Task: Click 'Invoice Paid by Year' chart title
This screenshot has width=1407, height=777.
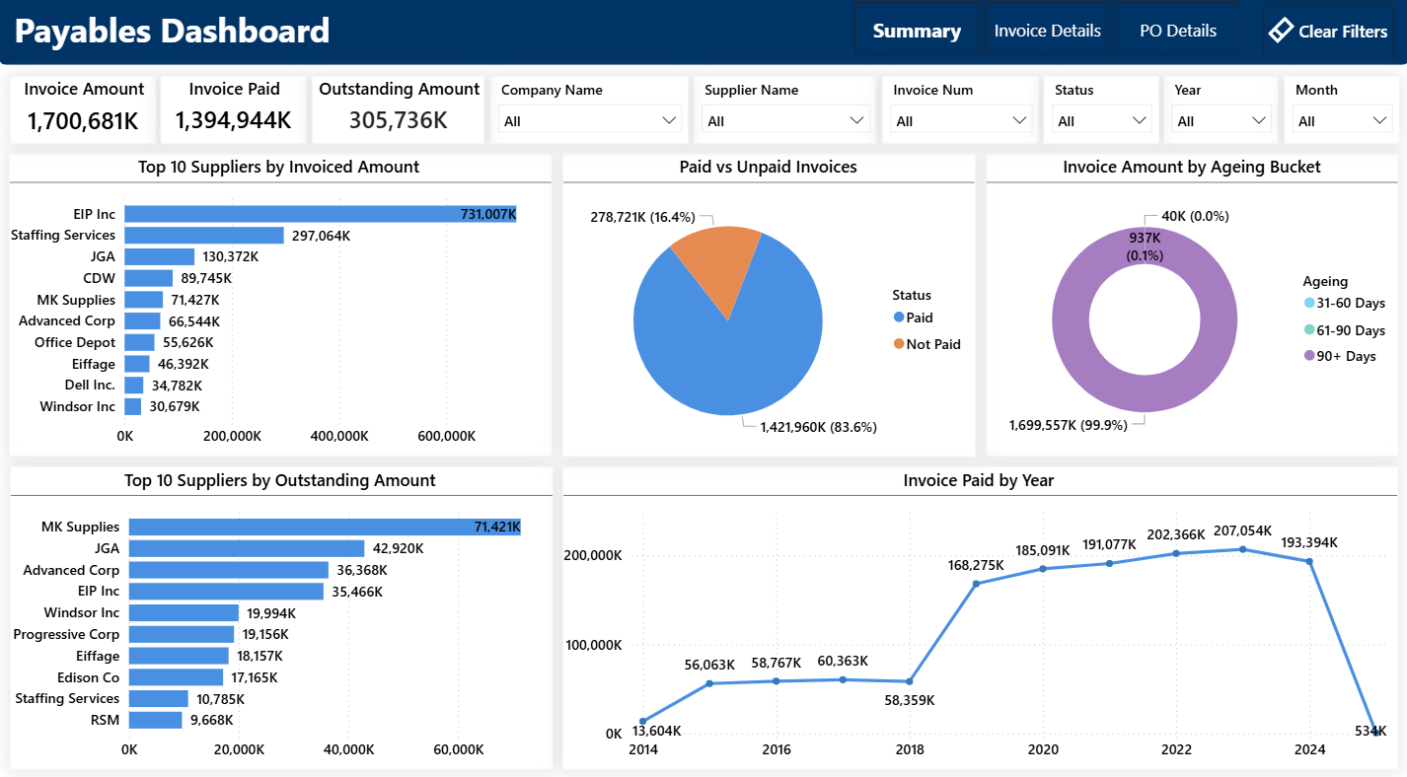Action: (x=979, y=481)
